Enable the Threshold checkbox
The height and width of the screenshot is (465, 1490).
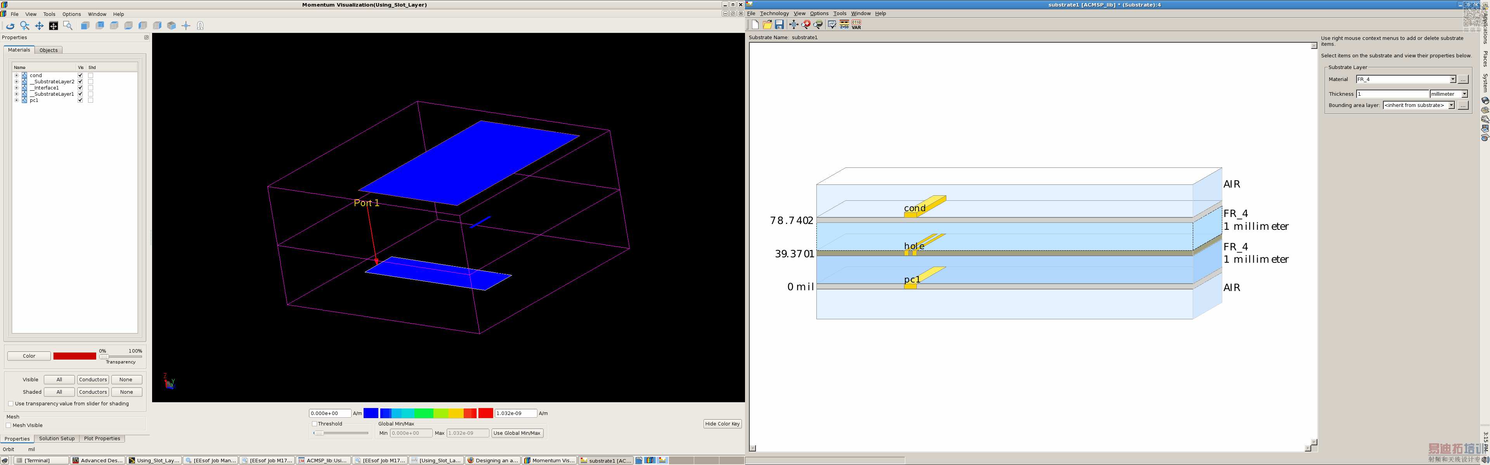point(315,424)
